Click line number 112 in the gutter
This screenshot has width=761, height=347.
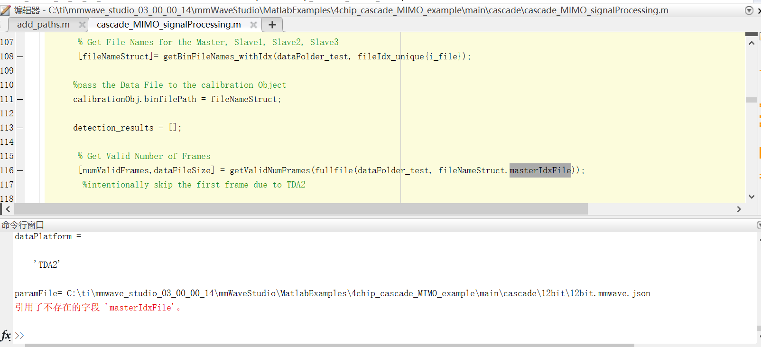7,113
